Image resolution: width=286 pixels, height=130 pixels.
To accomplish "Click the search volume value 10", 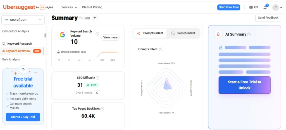I will [x=74, y=42].
